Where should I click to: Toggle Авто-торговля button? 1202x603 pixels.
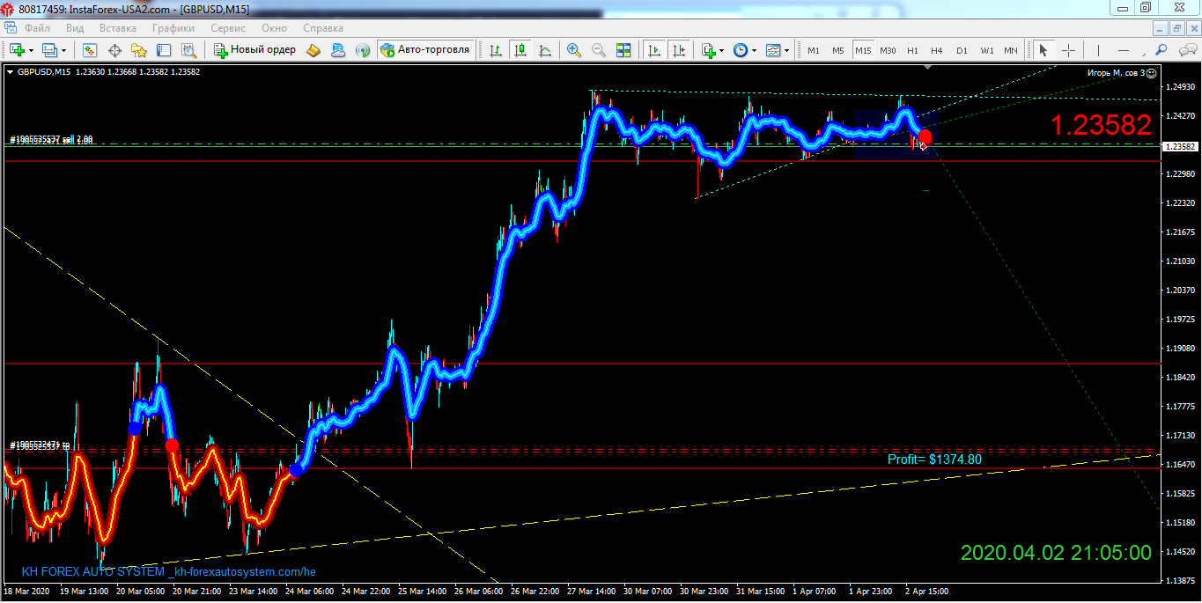426,50
